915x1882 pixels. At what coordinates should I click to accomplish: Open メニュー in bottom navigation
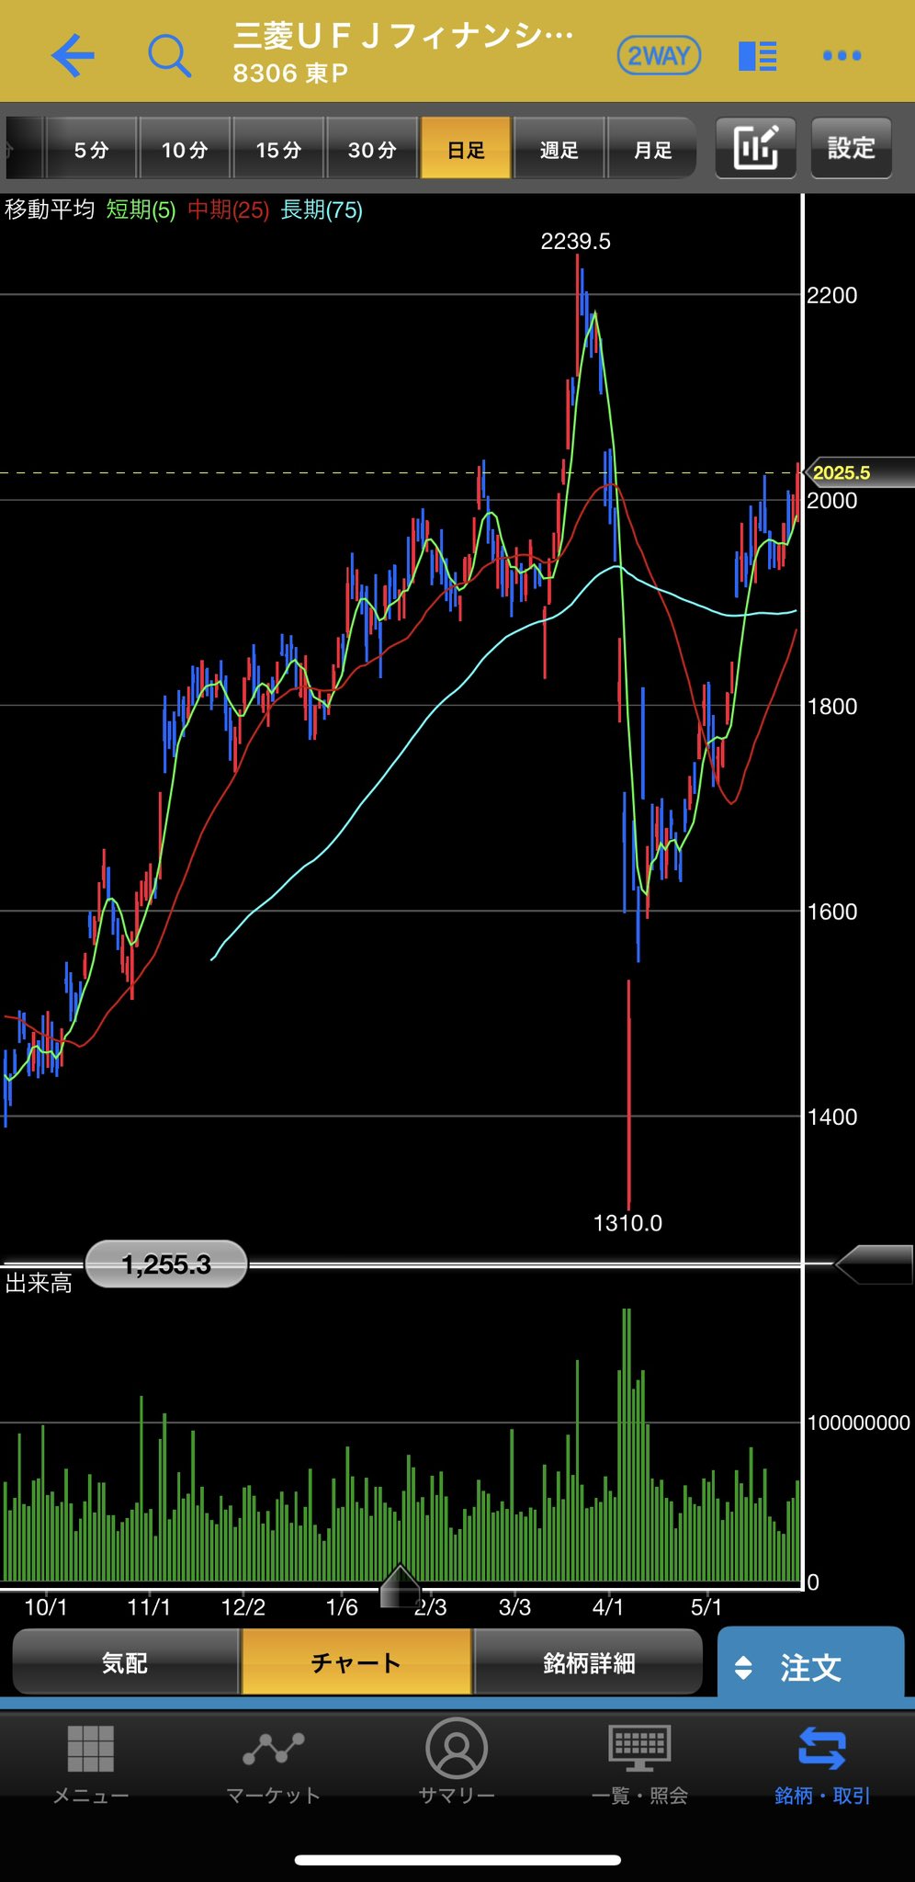[x=91, y=1763]
